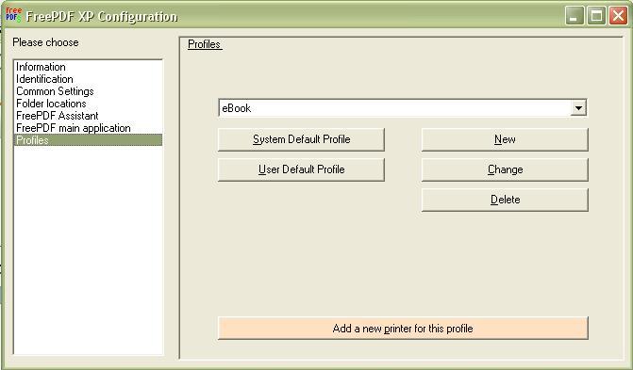
Task: Select FreePDF main application entry
Action: pyautogui.click(x=88, y=128)
